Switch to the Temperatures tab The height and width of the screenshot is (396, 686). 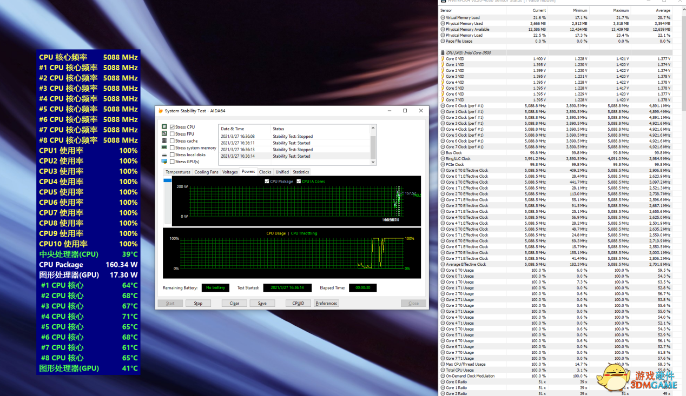tap(178, 172)
